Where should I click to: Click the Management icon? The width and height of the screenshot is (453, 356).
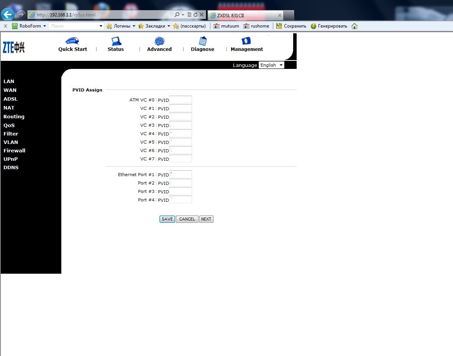pyautogui.click(x=246, y=41)
